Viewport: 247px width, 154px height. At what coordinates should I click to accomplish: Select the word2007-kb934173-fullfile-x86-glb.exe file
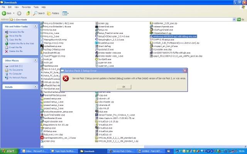pyautogui.click(x=170, y=53)
